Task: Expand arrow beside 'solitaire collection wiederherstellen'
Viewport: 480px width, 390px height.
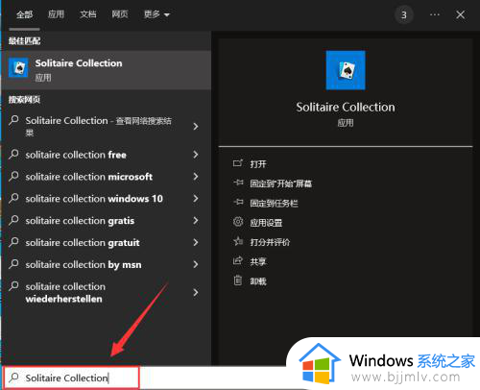Action: (196, 292)
